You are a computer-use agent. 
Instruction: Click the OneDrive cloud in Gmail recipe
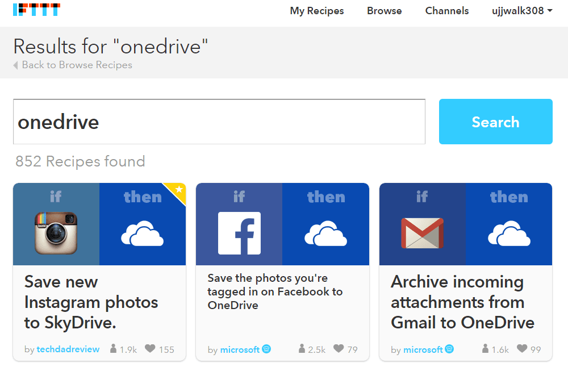tap(509, 234)
